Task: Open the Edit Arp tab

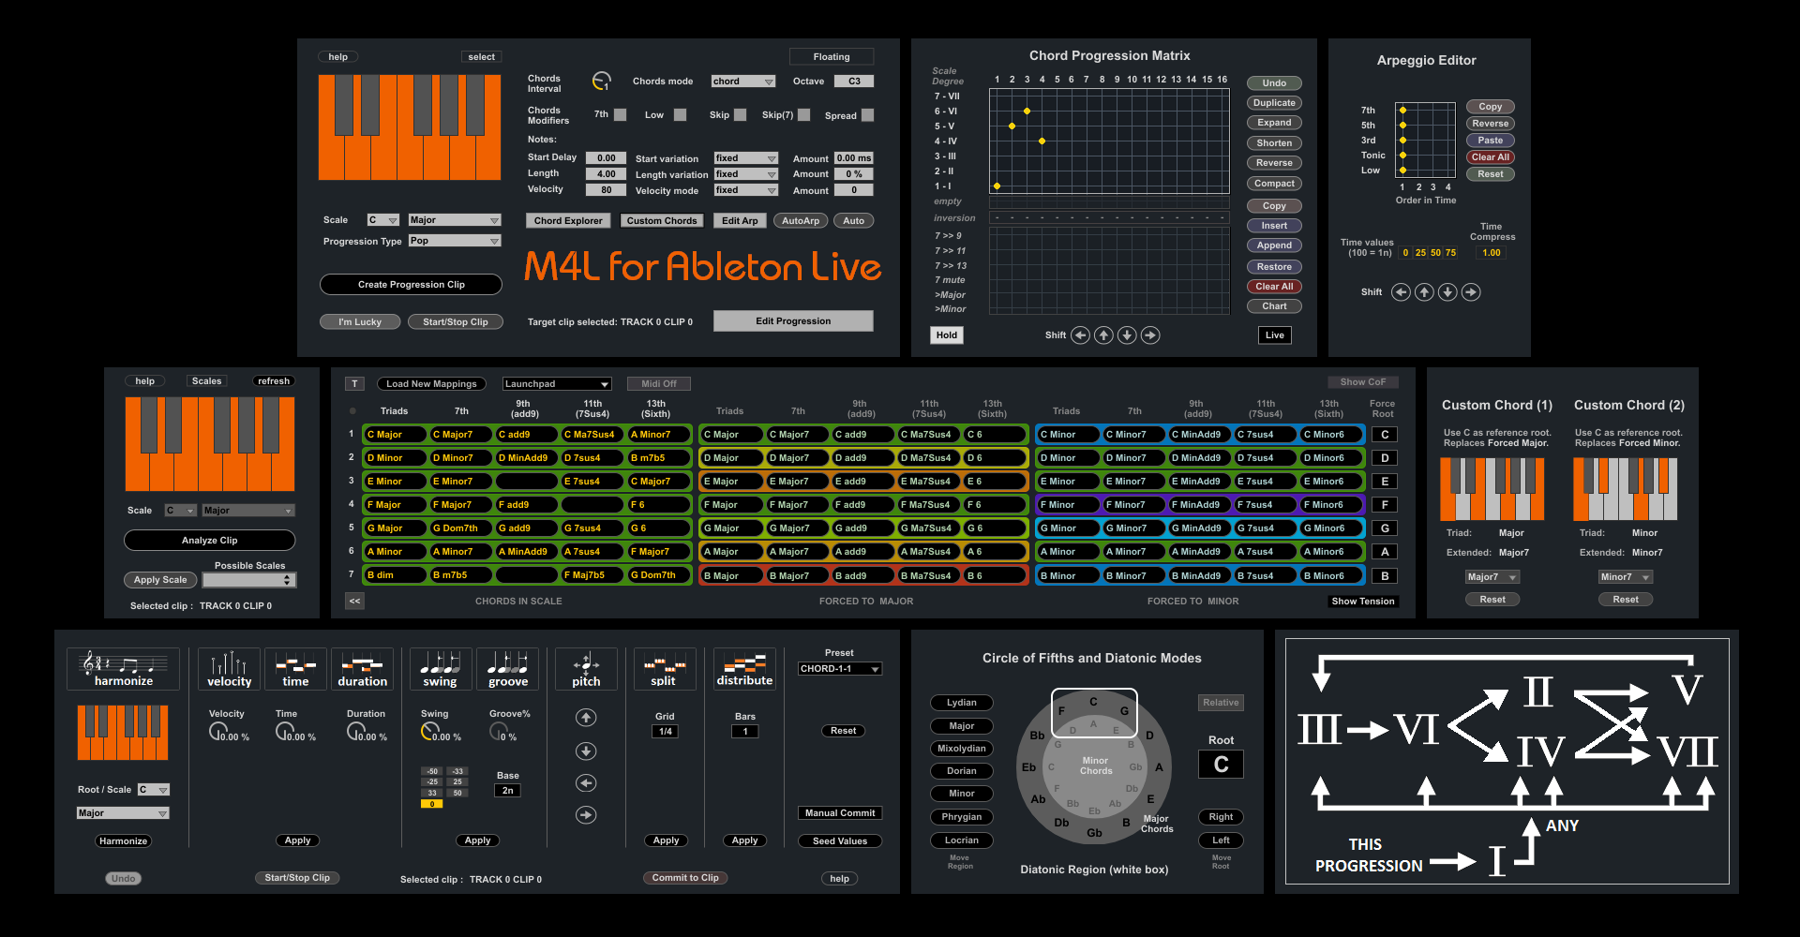Action: [740, 221]
